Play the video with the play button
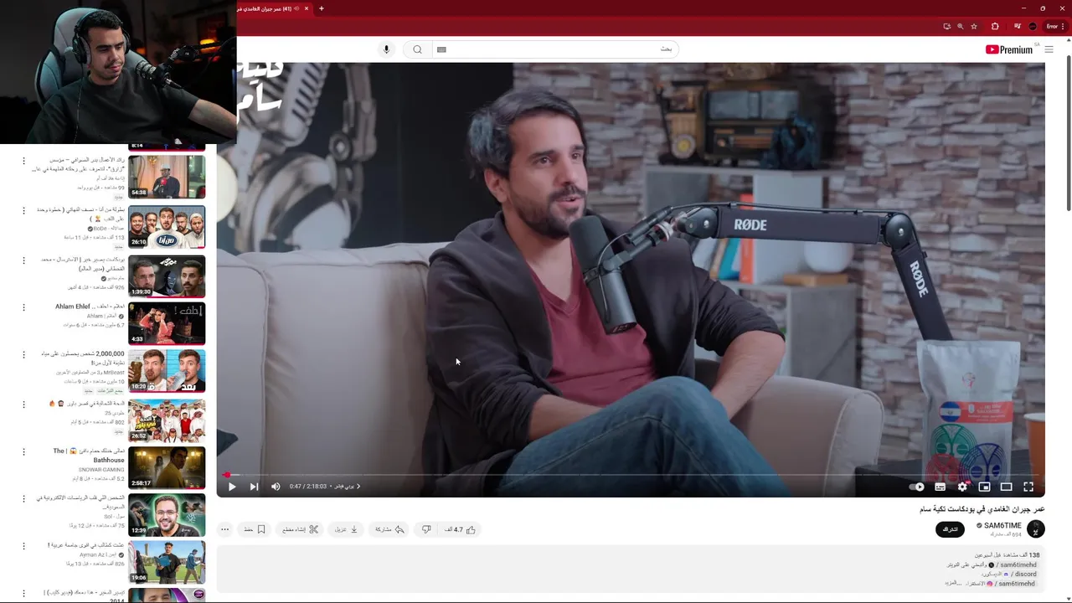Screen dimensions: 1072x603 pos(232,487)
